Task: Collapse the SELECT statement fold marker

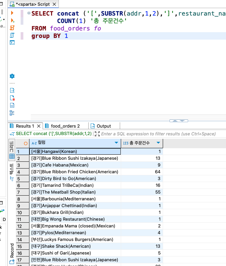Action: pyautogui.click(x=29, y=13)
